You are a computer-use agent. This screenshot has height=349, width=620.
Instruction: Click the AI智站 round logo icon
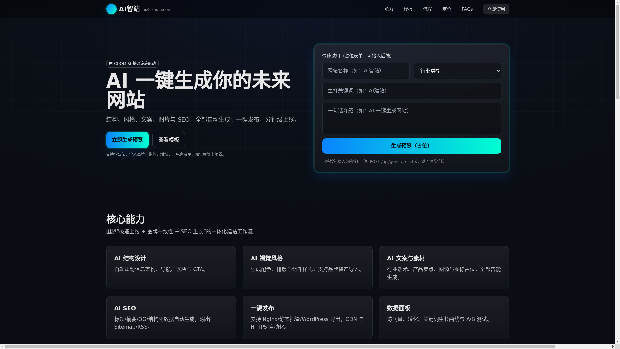111,9
